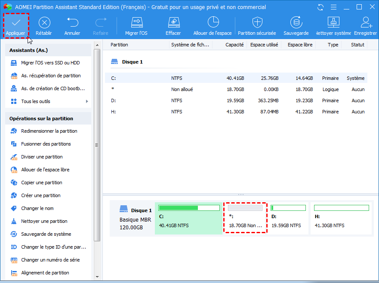379x283 pixels.
Task: Sort by the Capacité column header
Action: (234, 45)
